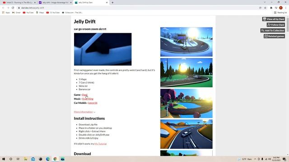The height and width of the screenshot is (162, 289).
Task: Click the Banana car list item
Action: tap(84, 89)
